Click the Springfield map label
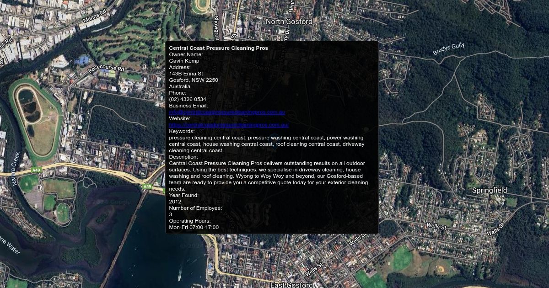549x288 pixels. (489, 190)
